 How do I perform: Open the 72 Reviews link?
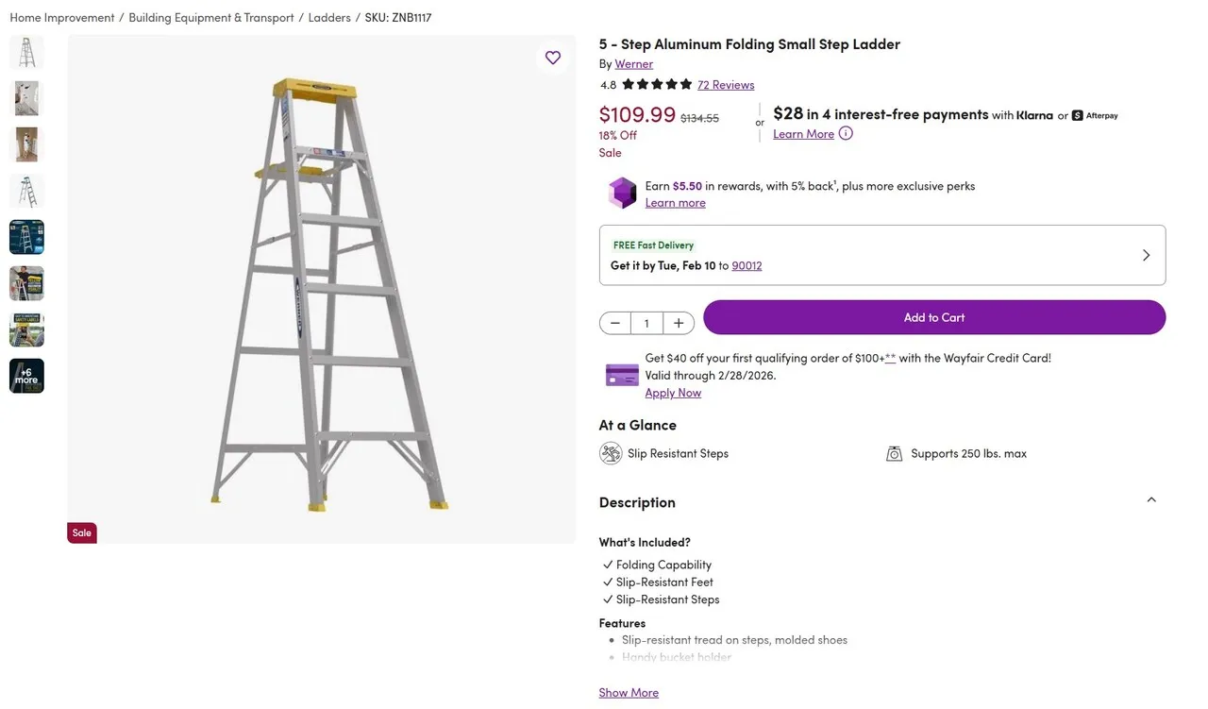[726, 84]
